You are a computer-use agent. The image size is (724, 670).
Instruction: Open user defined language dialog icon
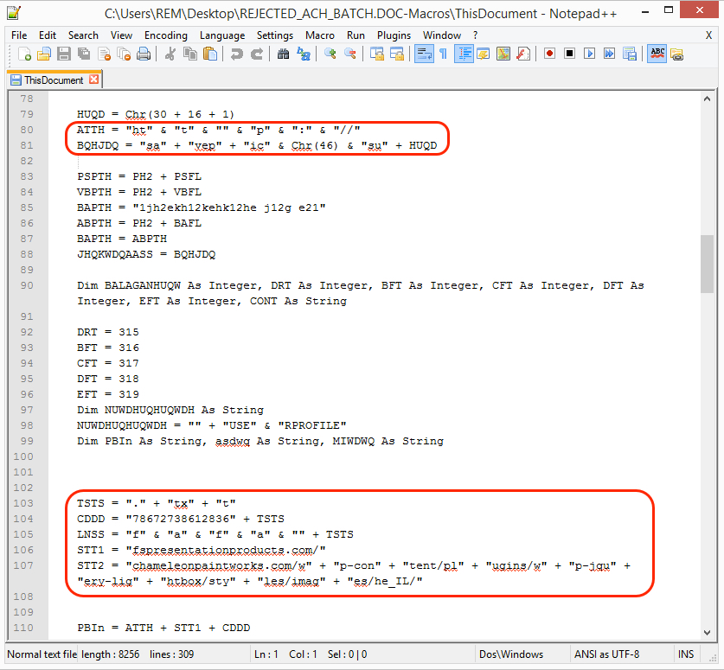[x=484, y=54]
